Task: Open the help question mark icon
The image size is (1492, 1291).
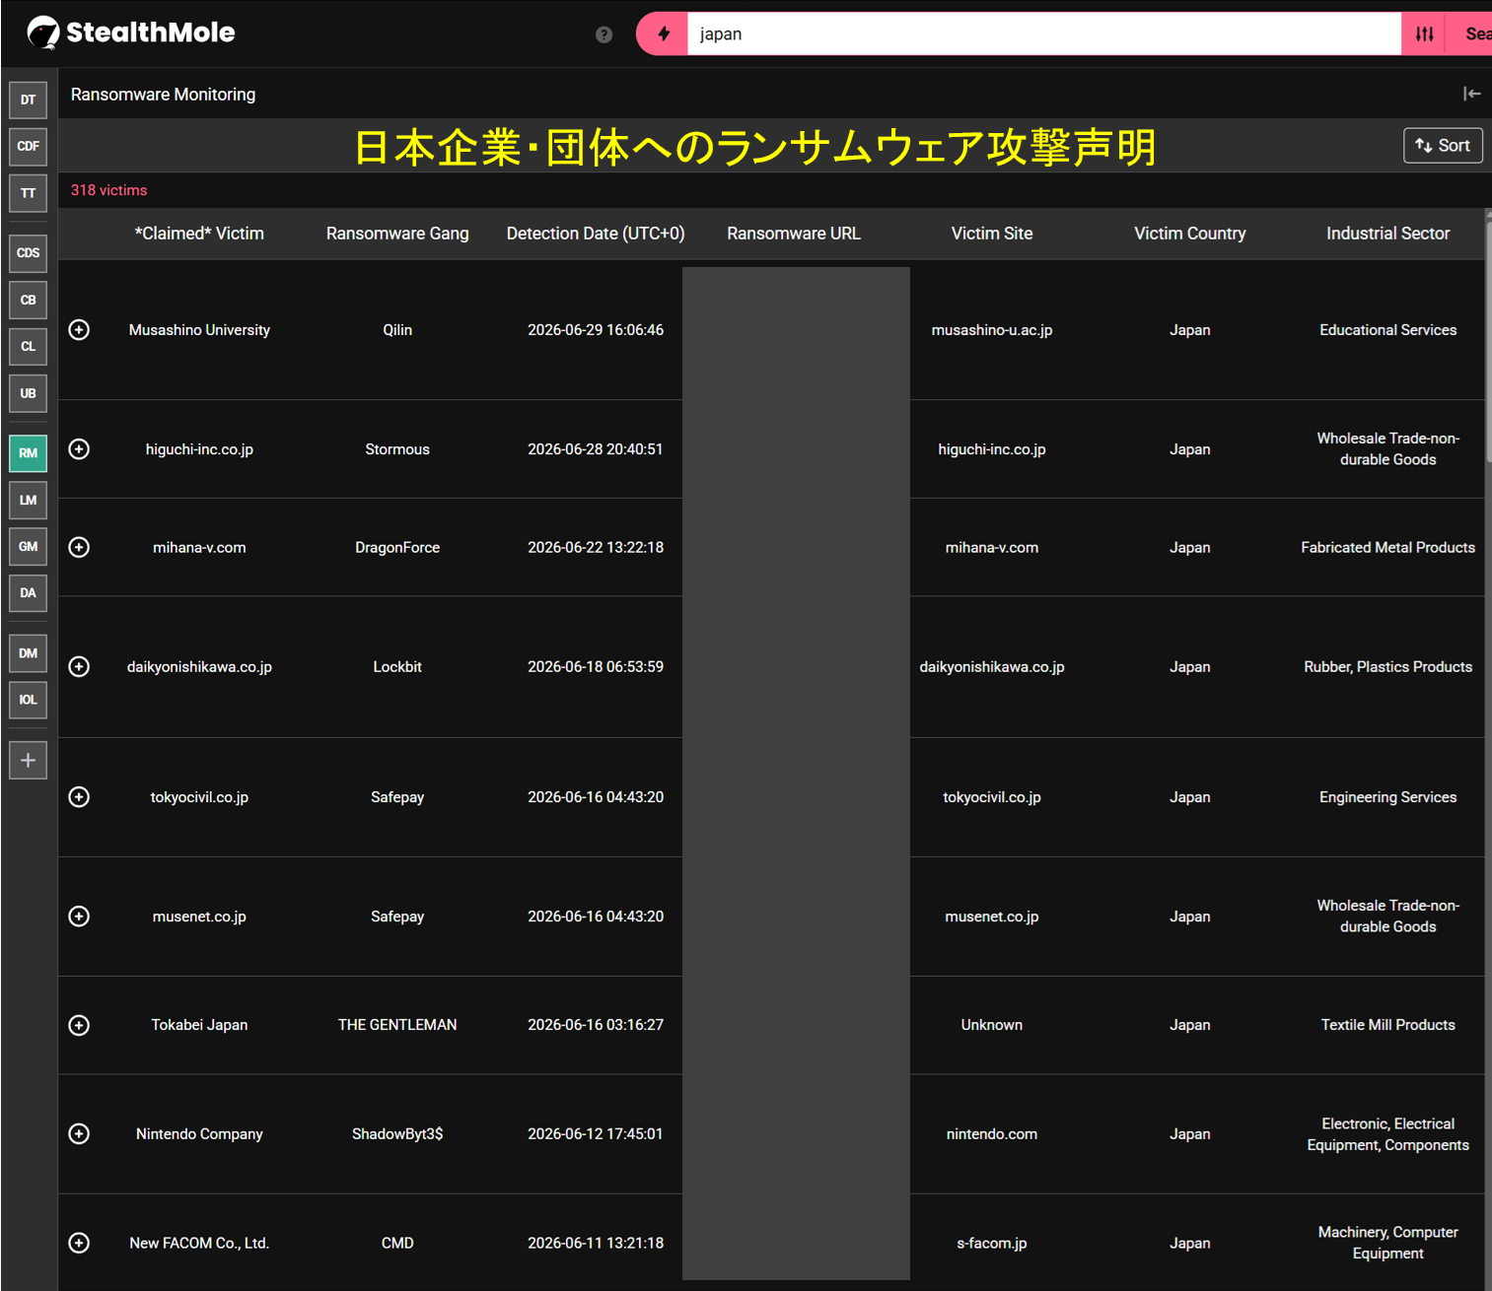Action: click(x=604, y=34)
